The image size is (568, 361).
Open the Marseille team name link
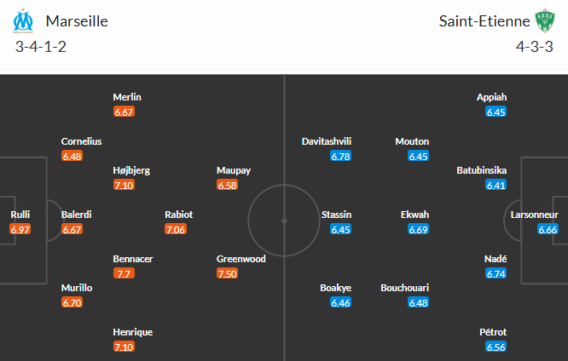pos(77,21)
